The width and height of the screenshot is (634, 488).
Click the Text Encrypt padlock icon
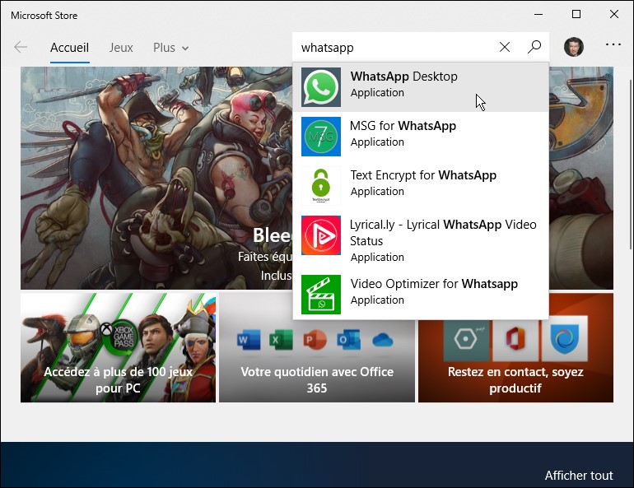[x=321, y=186]
